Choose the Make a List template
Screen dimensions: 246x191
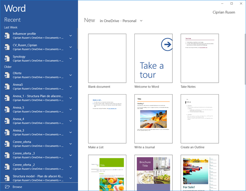pyautogui.click(x=107, y=119)
